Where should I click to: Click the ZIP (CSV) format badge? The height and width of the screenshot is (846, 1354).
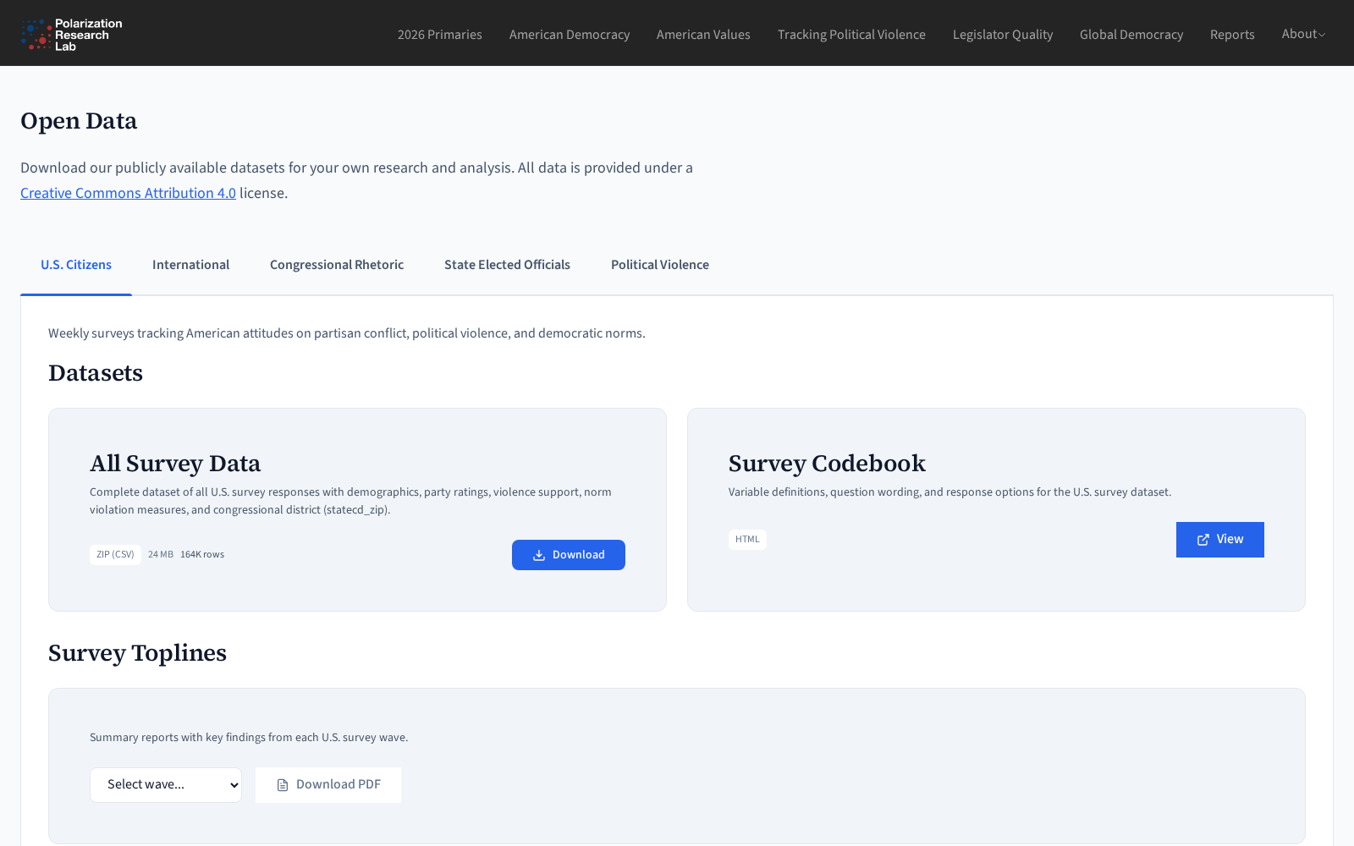115,555
